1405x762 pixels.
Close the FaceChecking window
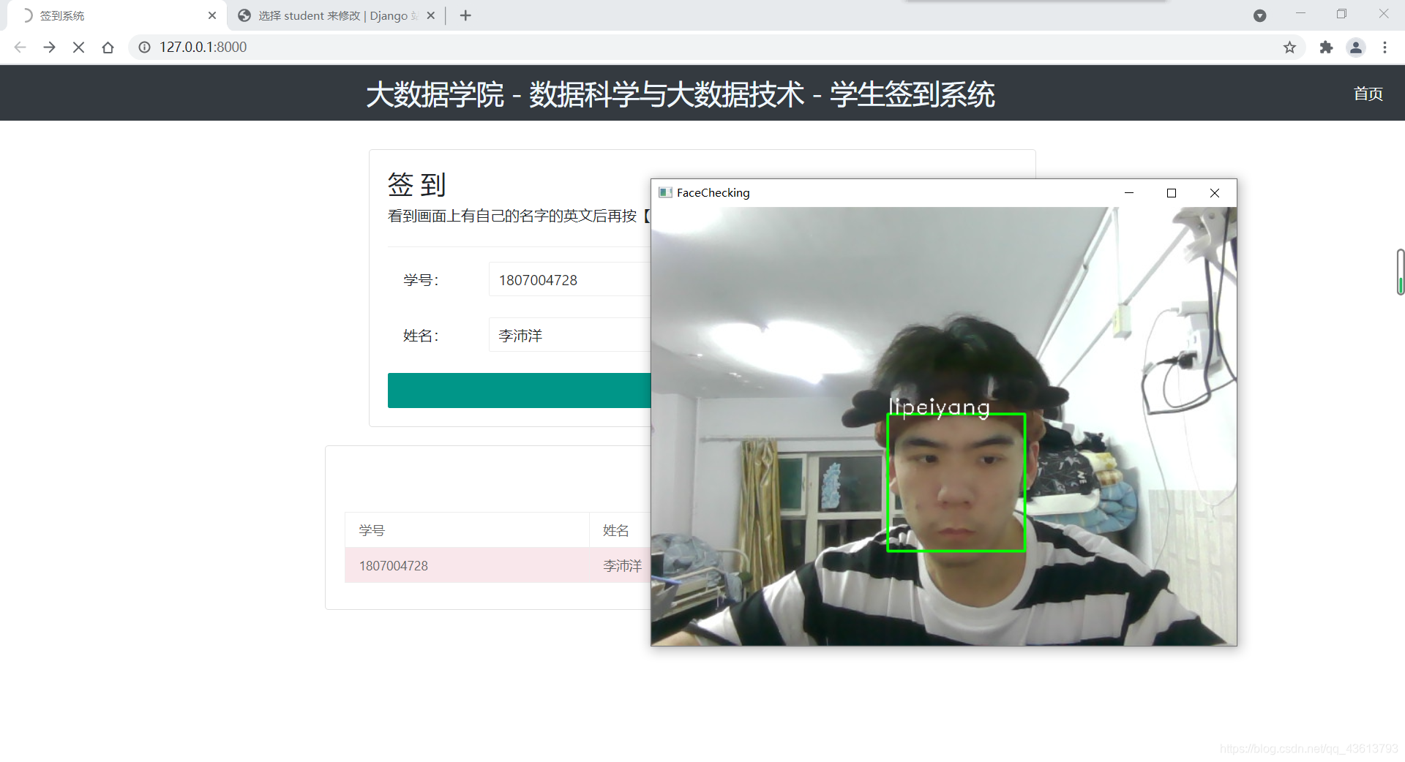pyautogui.click(x=1215, y=193)
